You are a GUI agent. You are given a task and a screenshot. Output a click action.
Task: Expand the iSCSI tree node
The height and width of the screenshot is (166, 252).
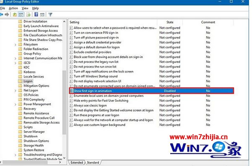tap(16, 63)
